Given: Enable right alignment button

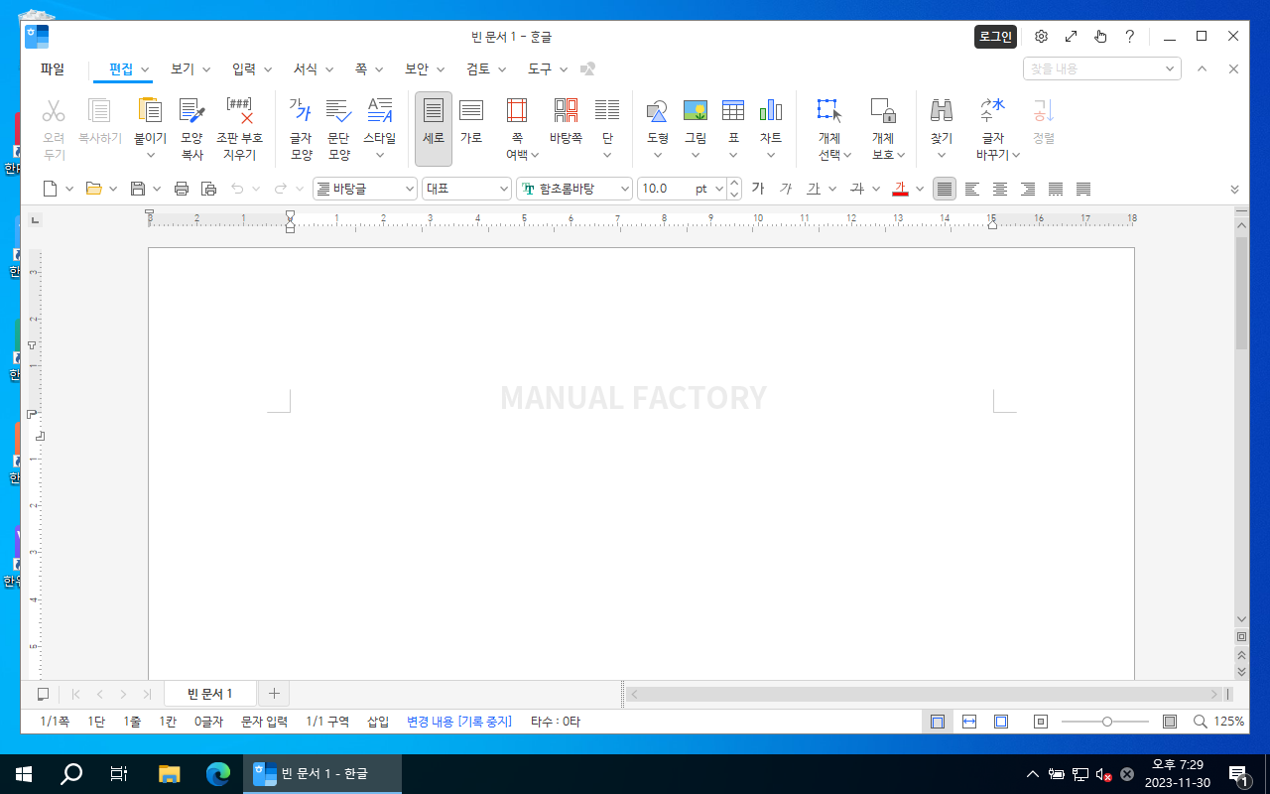Looking at the screenshot, I should [x=1028, y=189].
